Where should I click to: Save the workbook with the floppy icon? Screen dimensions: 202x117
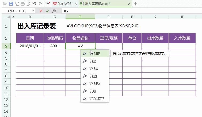11,4
